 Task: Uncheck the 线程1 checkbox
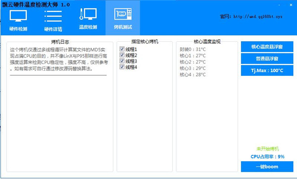(122, 49)
